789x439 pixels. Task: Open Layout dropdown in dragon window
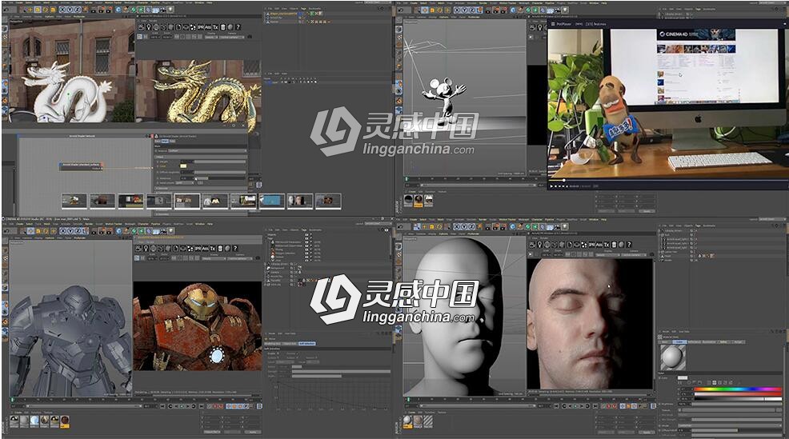click(378, 2)
